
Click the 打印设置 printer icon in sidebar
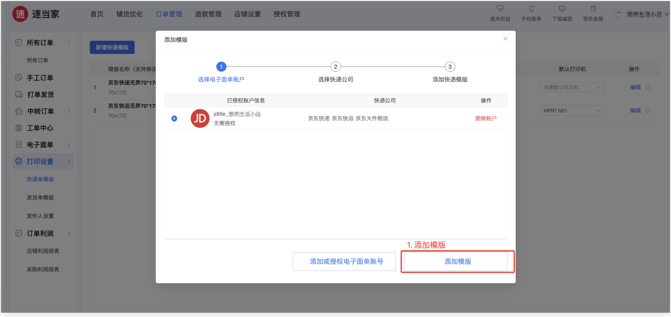pos(19,161)
